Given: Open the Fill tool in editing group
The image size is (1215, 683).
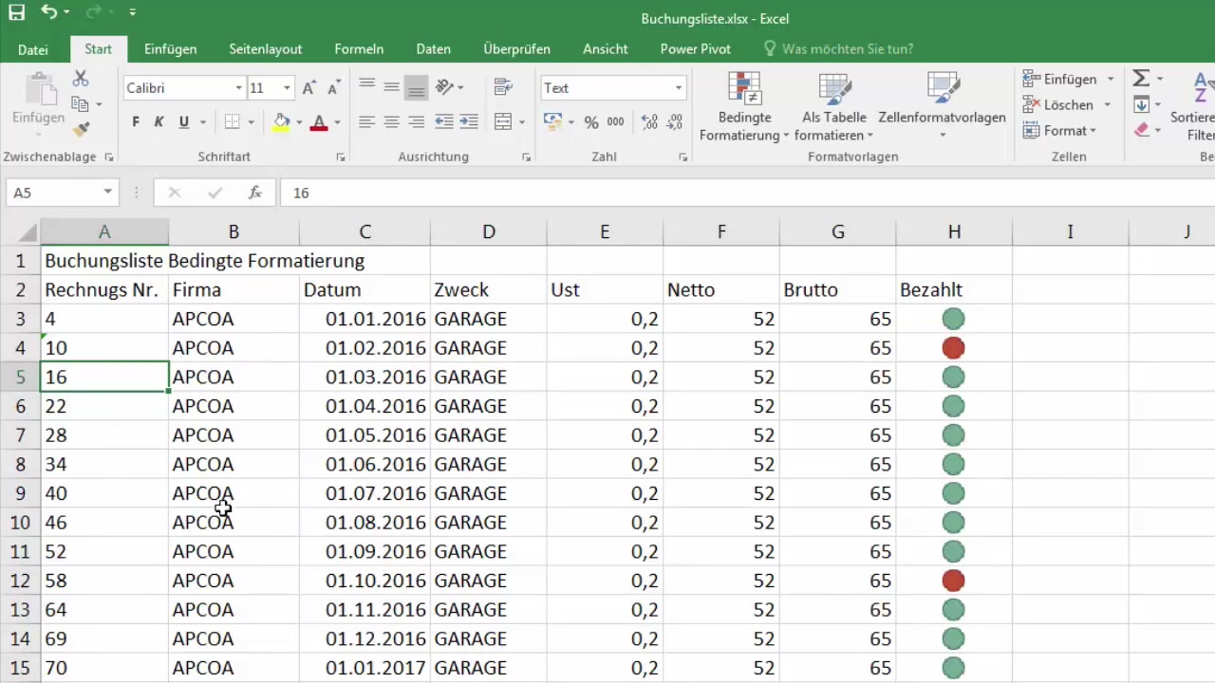Looking at the screenshot, I should pos(1142,104).
